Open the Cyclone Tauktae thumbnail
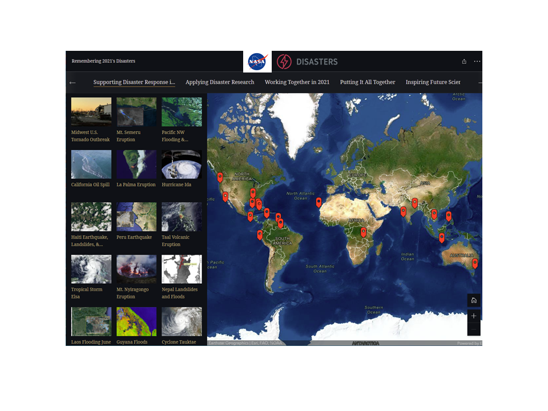Screen dimensions: 548x411 182,321
